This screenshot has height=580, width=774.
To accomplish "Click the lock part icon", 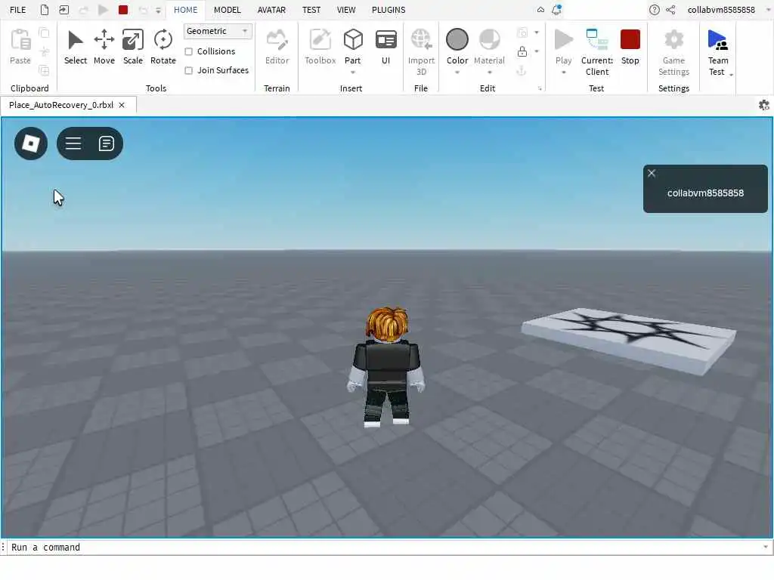I will click(522, 51).
